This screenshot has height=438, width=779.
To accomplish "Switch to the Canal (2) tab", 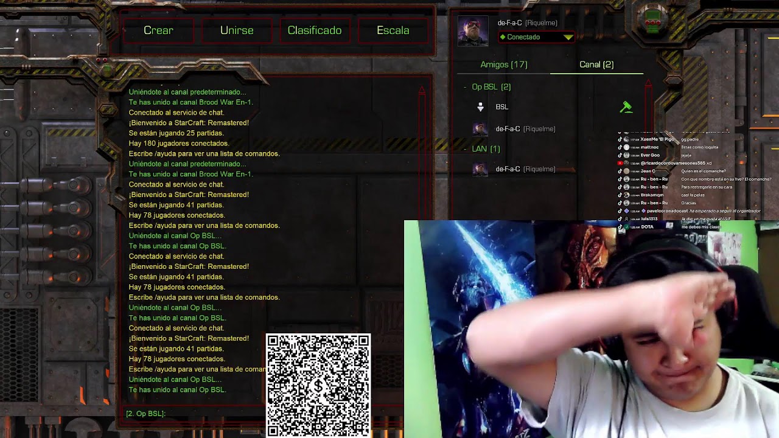I will [596, 64].
